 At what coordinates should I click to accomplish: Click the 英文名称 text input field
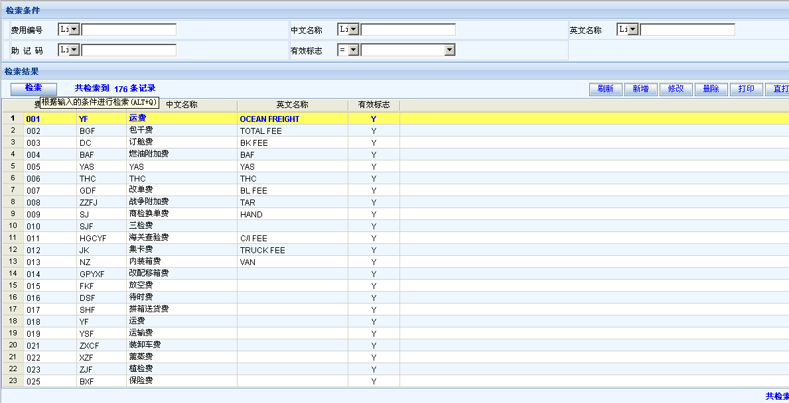pyautogui.click(x=687, y=29)
